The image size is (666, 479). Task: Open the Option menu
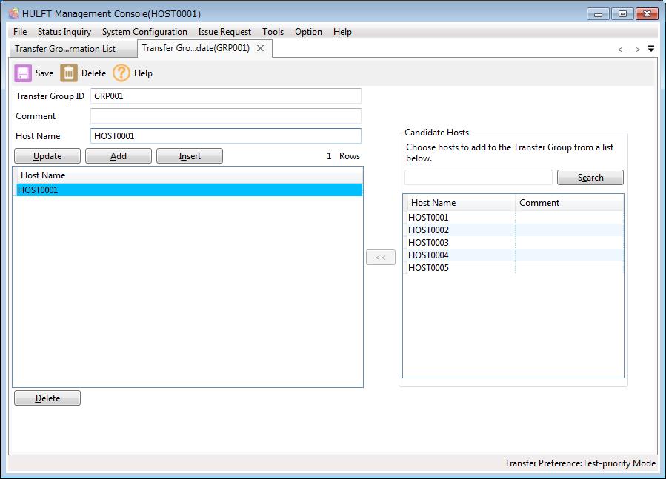click(x=308, y=32)
